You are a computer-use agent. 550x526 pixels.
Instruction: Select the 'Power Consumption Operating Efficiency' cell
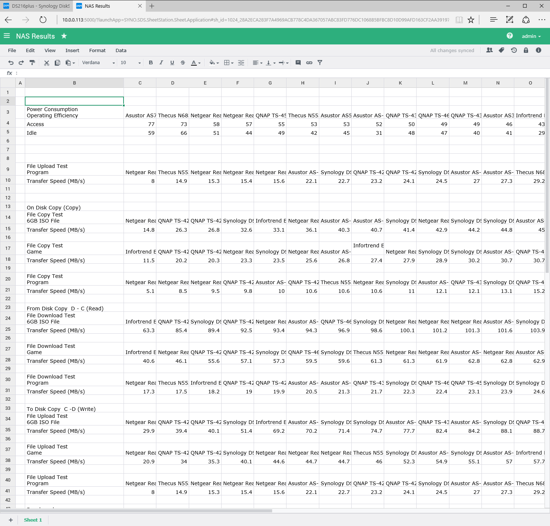[74, 112]
